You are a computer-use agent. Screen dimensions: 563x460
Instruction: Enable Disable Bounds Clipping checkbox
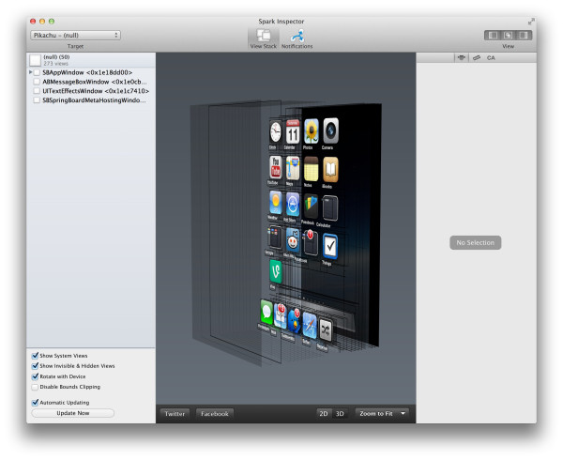coord(36,386)
